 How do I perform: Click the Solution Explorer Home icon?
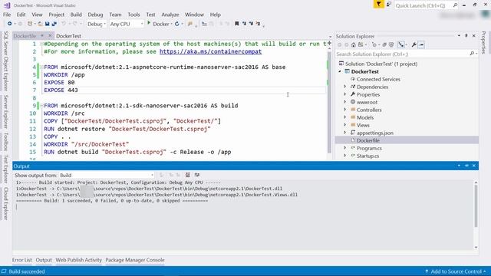coord(353,44)
